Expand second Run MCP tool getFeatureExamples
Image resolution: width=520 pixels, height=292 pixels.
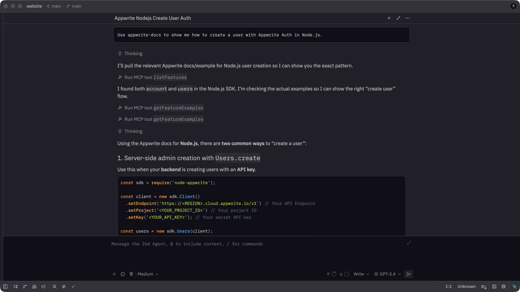click(160, 119)
